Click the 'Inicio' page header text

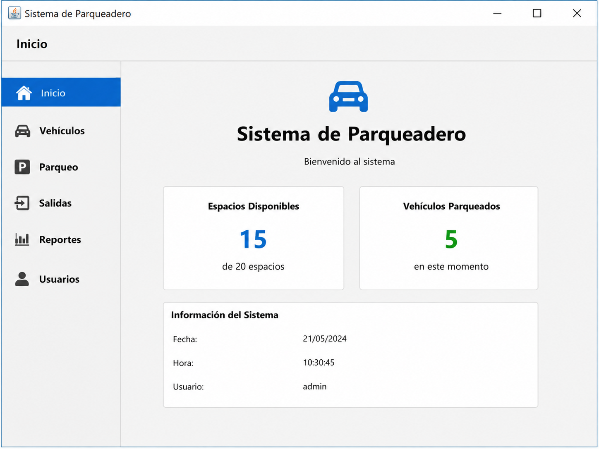[32, 44]
